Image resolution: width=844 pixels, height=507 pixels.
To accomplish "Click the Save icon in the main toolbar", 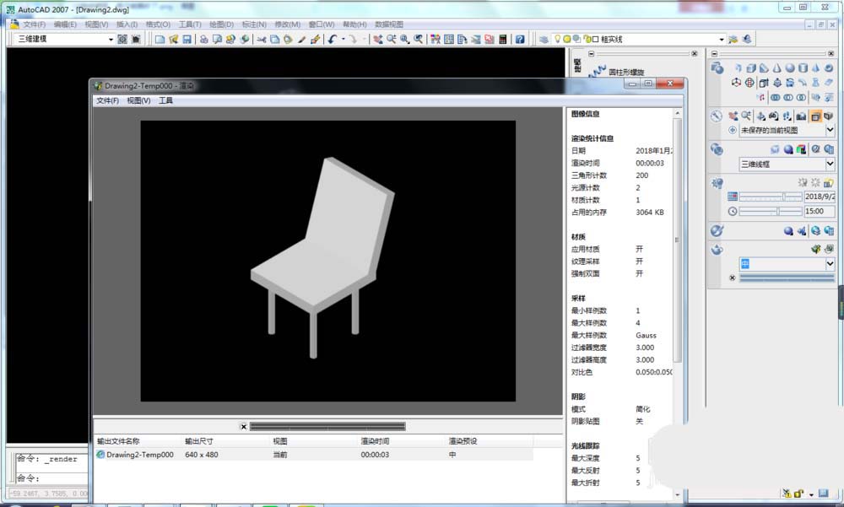I will pos(187,40).
